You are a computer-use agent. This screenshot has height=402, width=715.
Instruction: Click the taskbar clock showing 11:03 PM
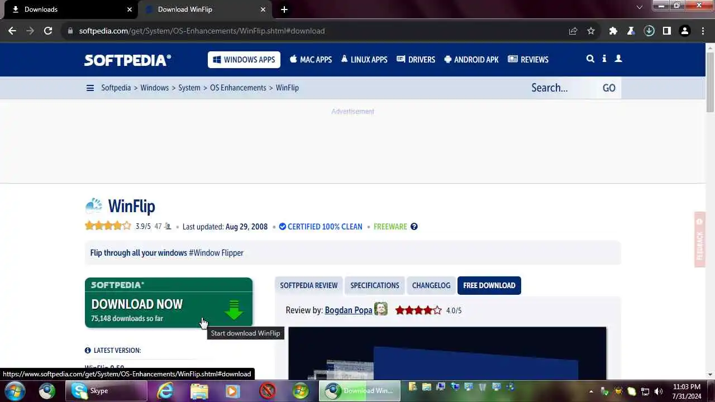(687, 391)
